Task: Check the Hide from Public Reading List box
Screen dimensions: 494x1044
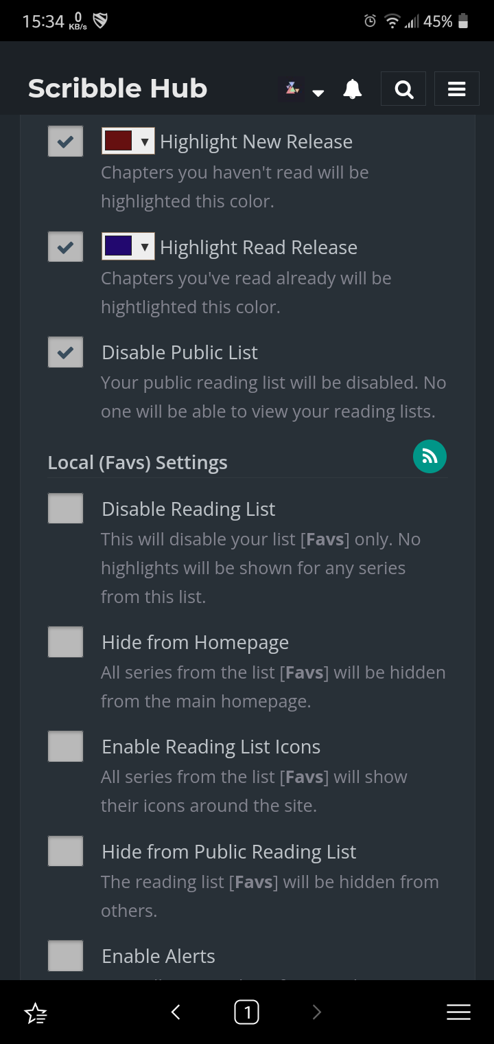Action: pyautogui.click(x=65, y=852)
